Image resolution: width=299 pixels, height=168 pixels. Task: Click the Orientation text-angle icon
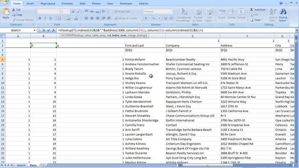pos(104,11)
